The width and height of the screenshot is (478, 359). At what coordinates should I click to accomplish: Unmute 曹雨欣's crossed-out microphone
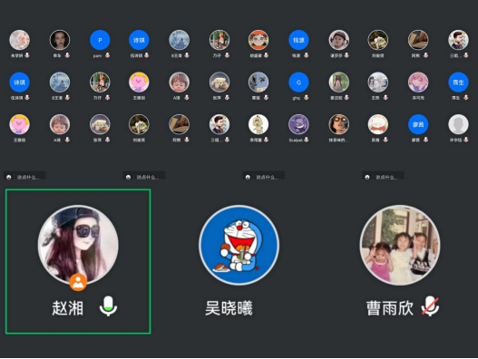(x=430, y=306)
